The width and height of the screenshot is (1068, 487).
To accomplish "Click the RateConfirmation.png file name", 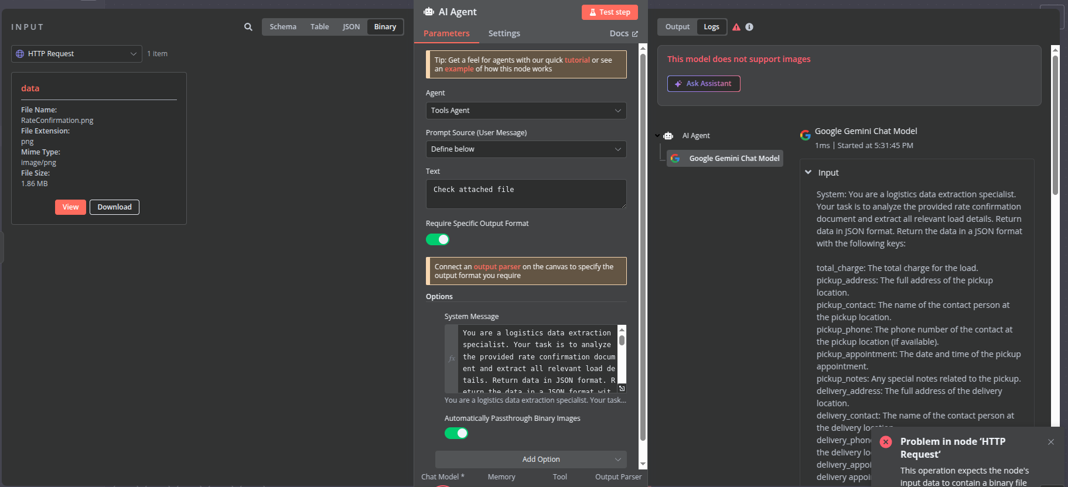I will click(x=57, y=121).
